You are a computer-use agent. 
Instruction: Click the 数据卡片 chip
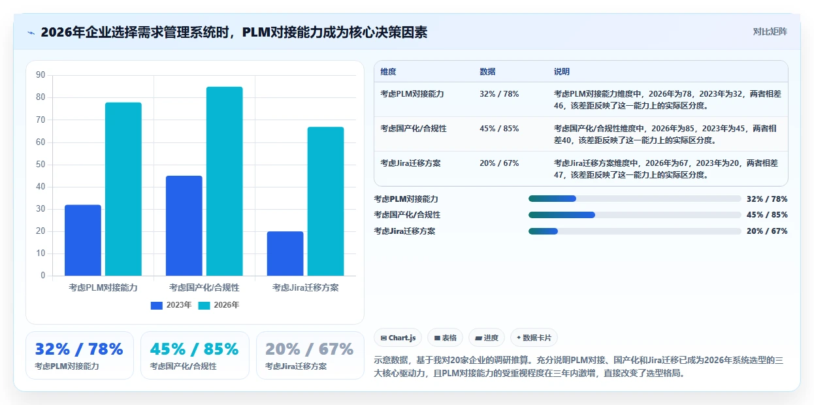534,338
